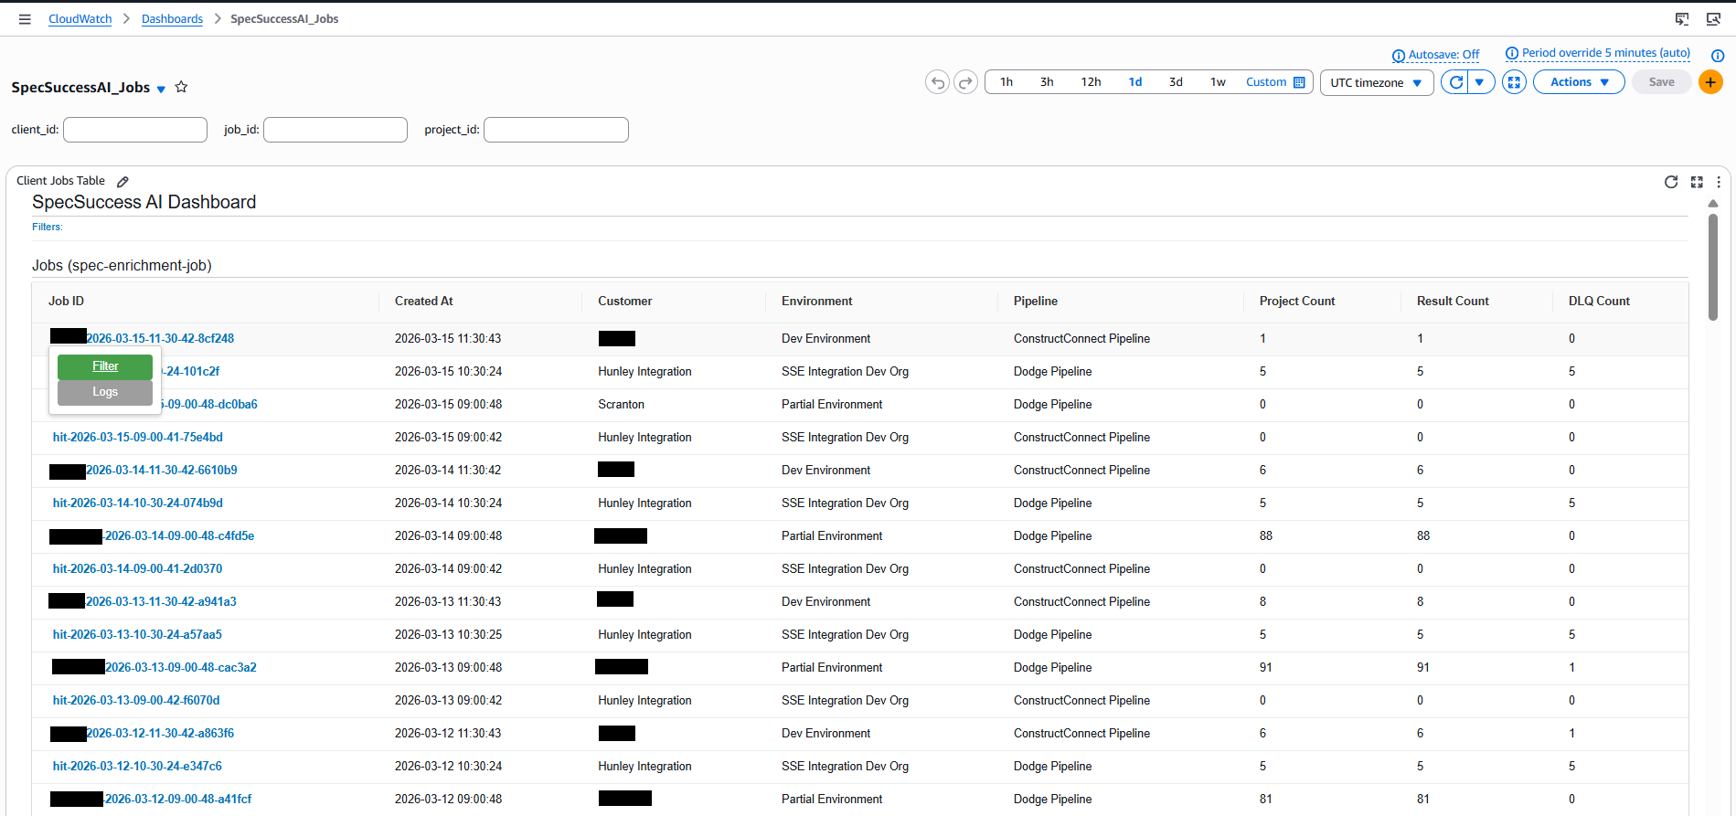Open the custom calendar icon
This screenshot has height=816, width=1736.
click(1299, 82)
